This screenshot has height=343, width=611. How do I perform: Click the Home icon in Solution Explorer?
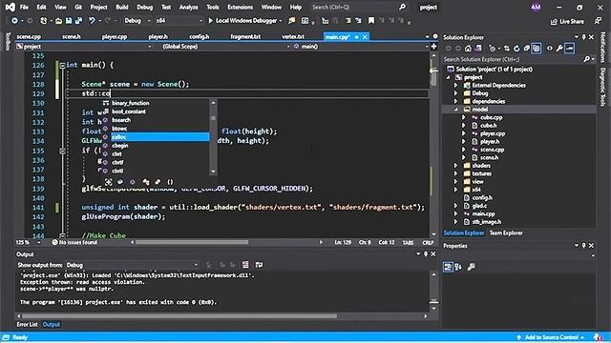click(x=468, y=49)
